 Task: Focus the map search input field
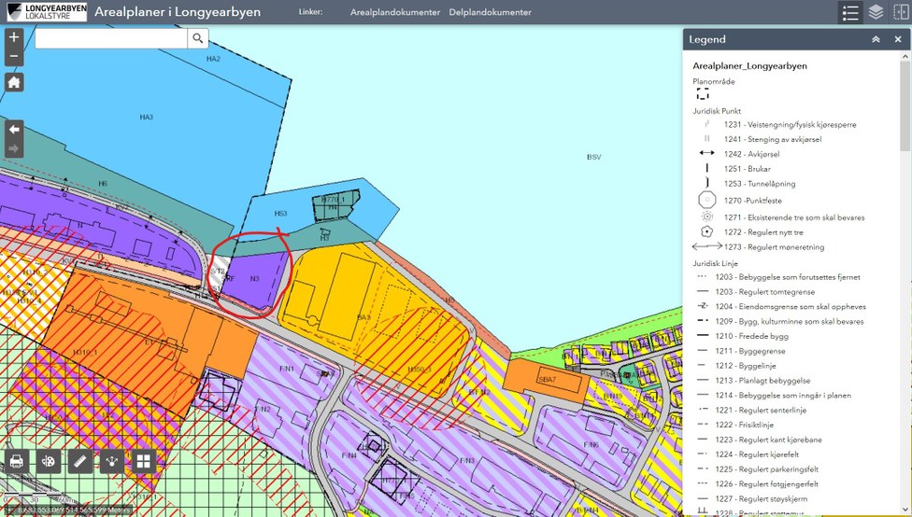[x=111, y=38]
